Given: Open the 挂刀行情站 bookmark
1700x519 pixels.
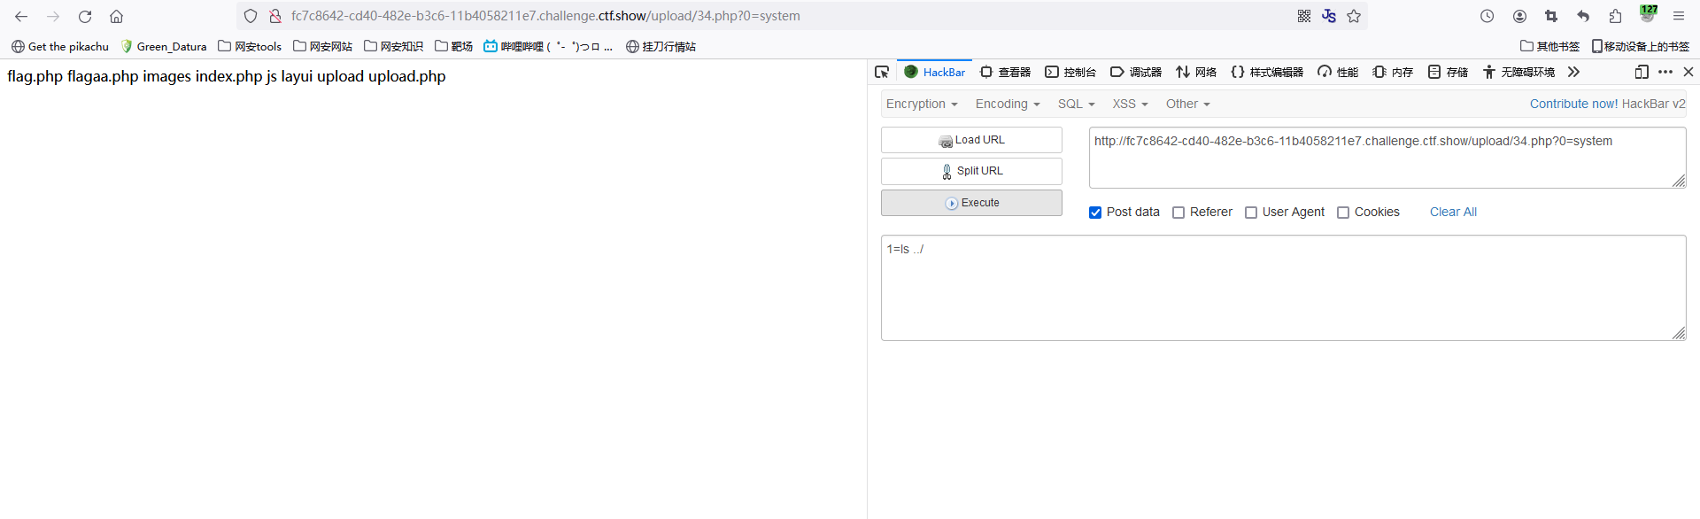Looking at the screenshot, I should tap(661, 46).
